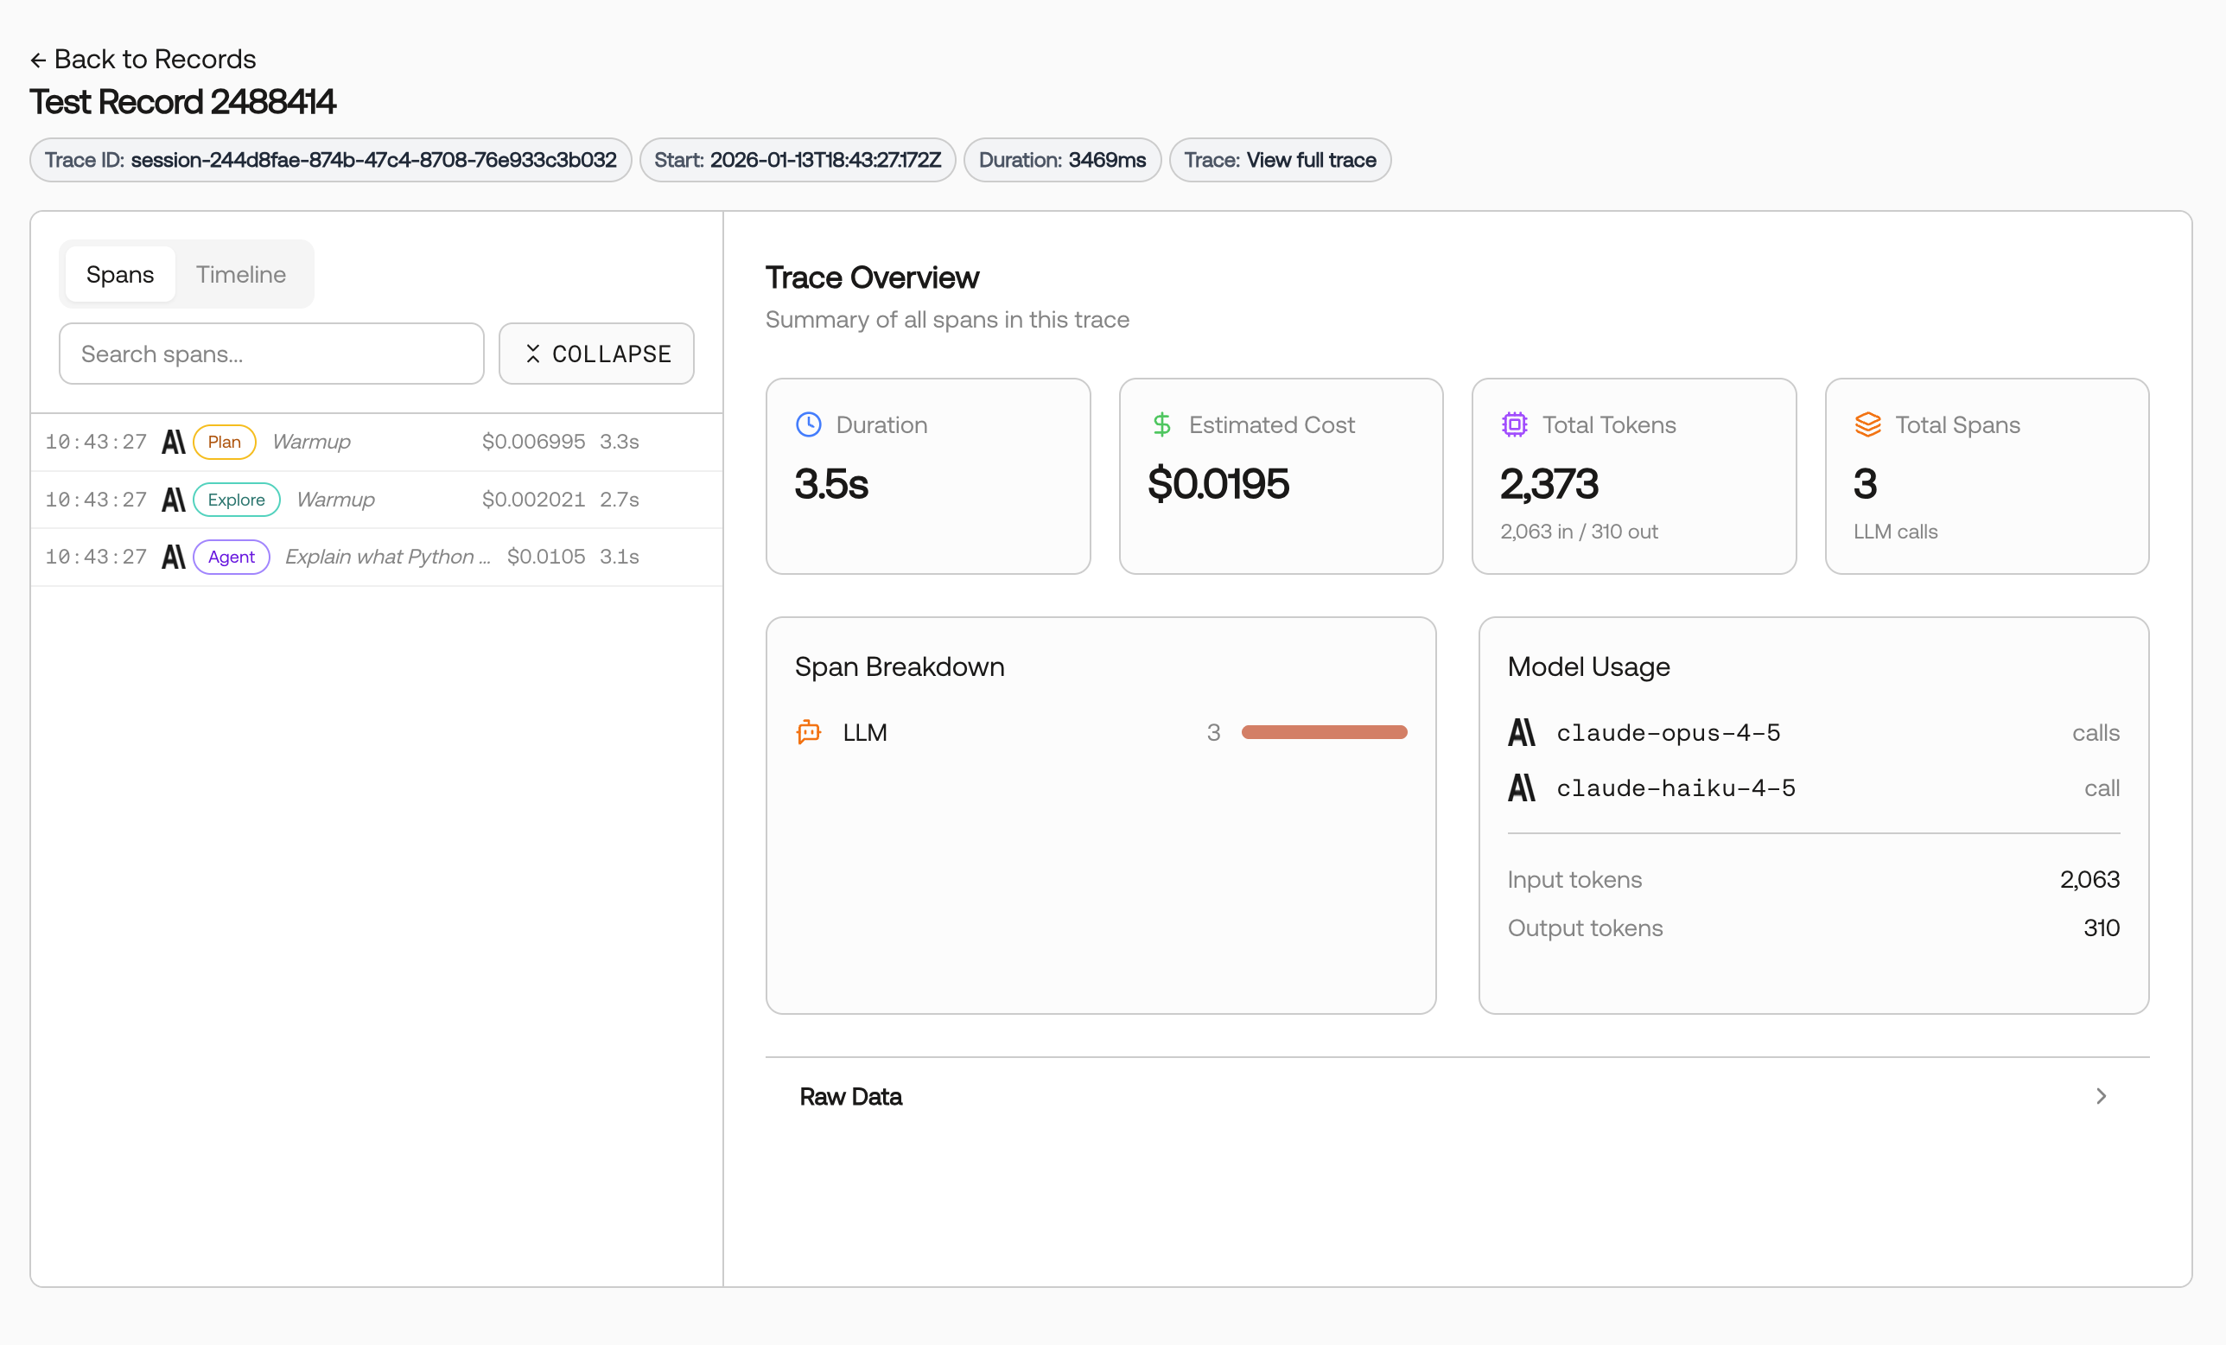Switch to the Timeline tab
The width and height of the screenshot is (2226, 1345).
pyautogui.click(x=241, y=274)
